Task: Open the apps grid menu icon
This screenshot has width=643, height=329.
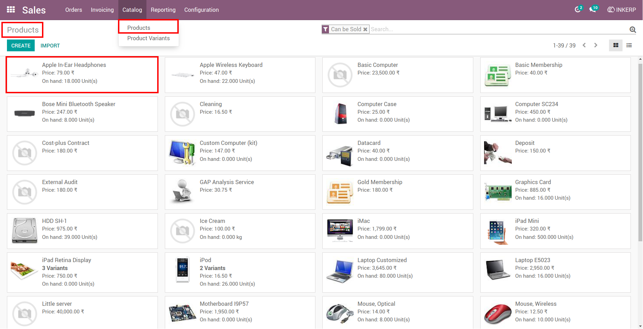Action: click(x=11, y=10)
